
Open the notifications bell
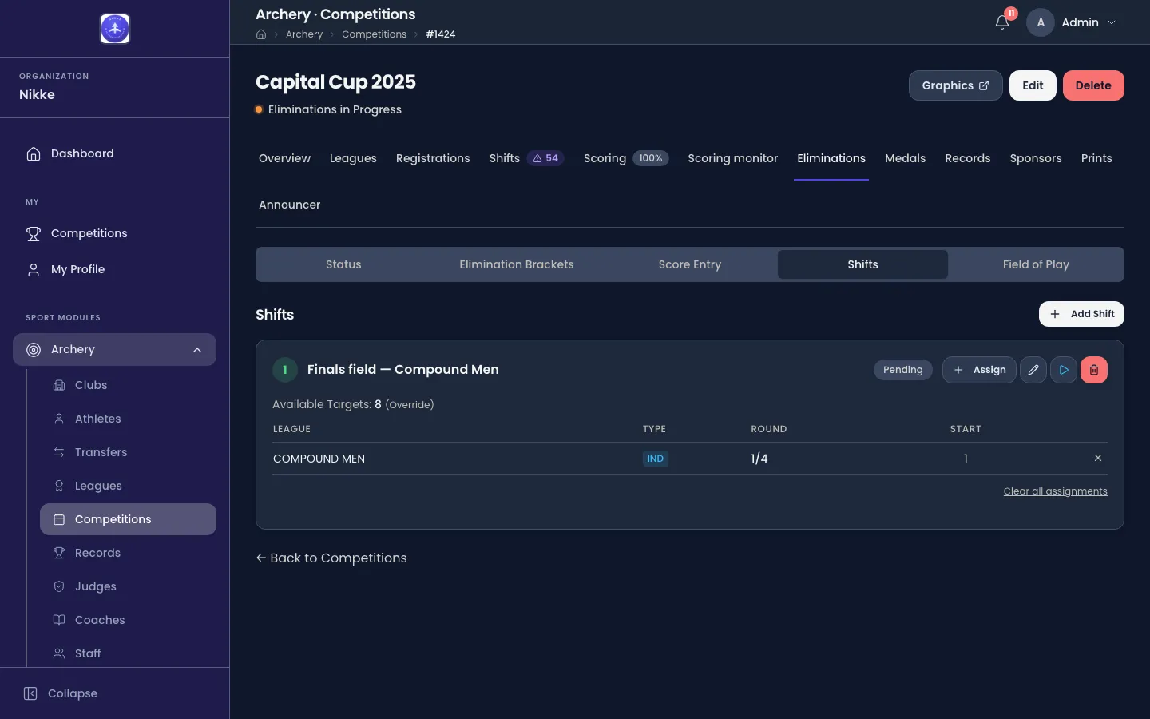tap(1002, 22)
